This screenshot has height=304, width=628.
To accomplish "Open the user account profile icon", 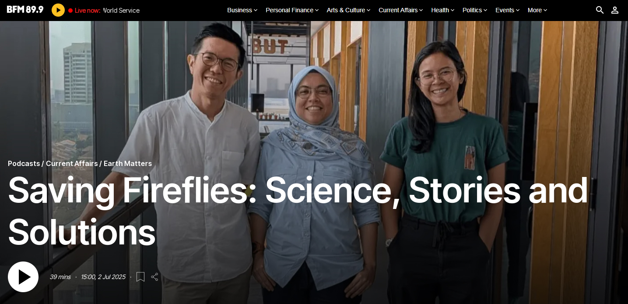I will [x=615, y=10].
